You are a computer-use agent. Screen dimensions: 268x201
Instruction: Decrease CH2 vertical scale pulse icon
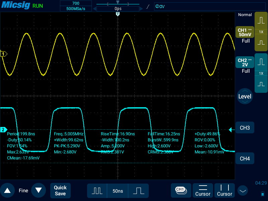coord(261,84)
